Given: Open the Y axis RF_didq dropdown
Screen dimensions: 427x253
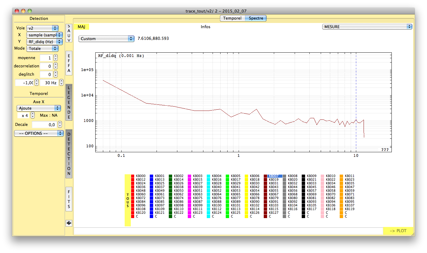Looking at the screenshot, I should [44, 42].
